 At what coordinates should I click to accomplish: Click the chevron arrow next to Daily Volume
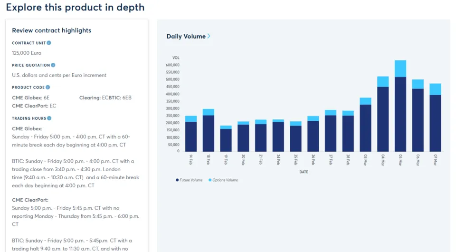coord(209,36)
